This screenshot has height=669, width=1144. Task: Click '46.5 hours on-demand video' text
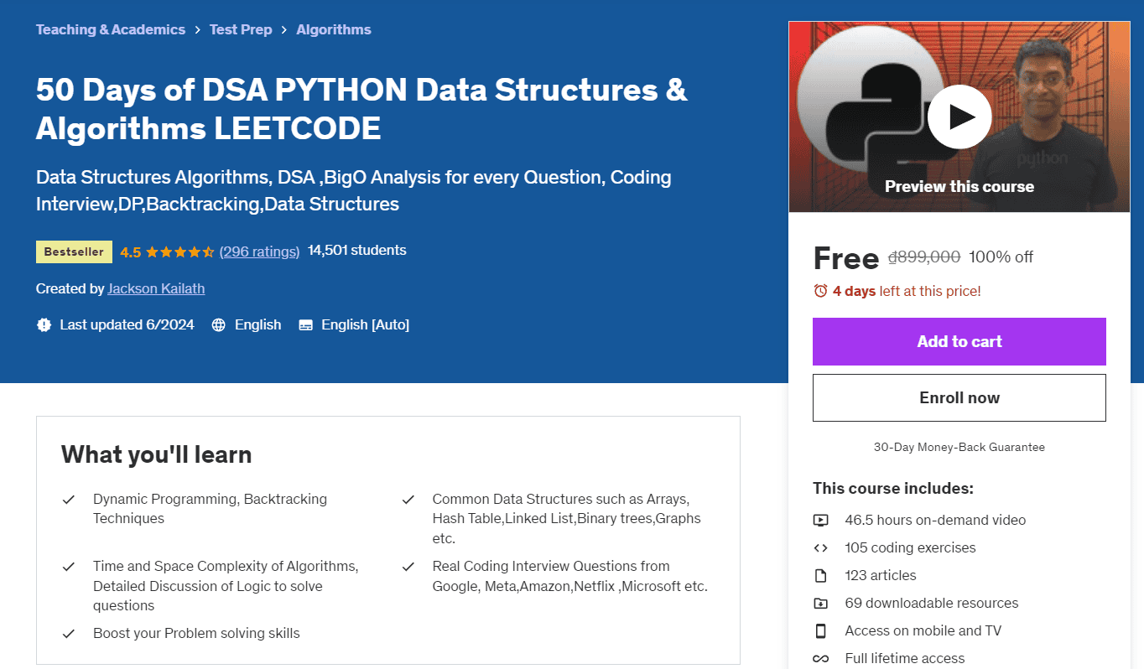[935, 520]
